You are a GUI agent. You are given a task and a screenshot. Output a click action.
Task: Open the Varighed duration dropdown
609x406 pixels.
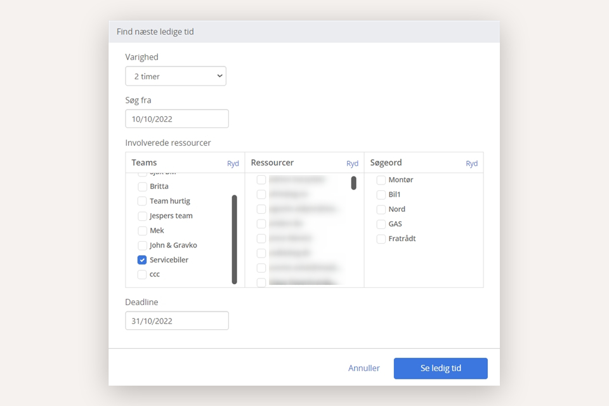pyautogui.click(x=176, y=76)
